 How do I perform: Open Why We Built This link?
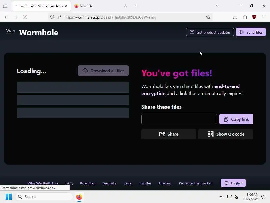(43, 183)
